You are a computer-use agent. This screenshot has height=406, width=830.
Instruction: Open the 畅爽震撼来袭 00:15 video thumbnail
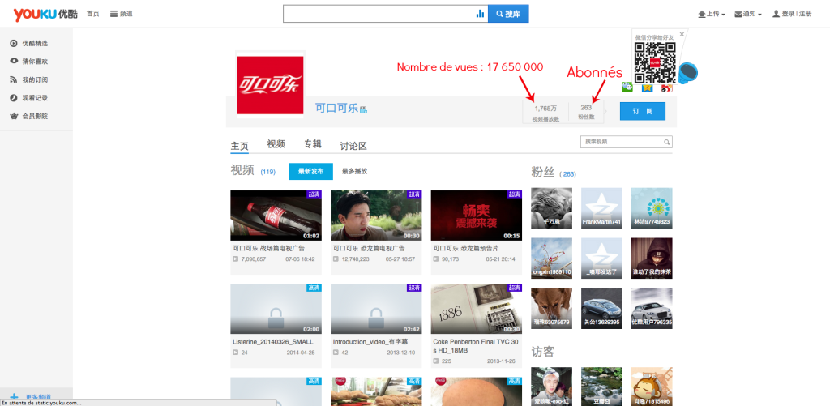point(477,216)
